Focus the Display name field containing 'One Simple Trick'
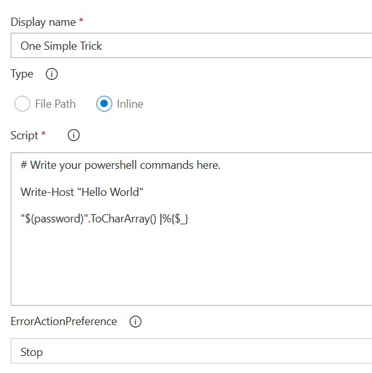The image size is (372, 373). pyautogui.click(x=191, y=45)
